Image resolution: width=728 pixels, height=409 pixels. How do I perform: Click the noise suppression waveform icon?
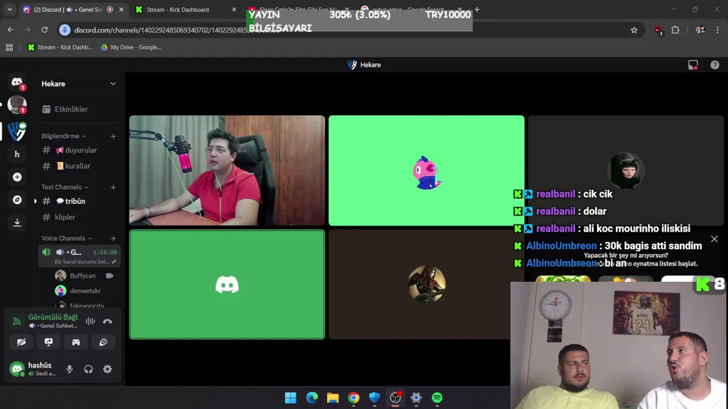90,321
